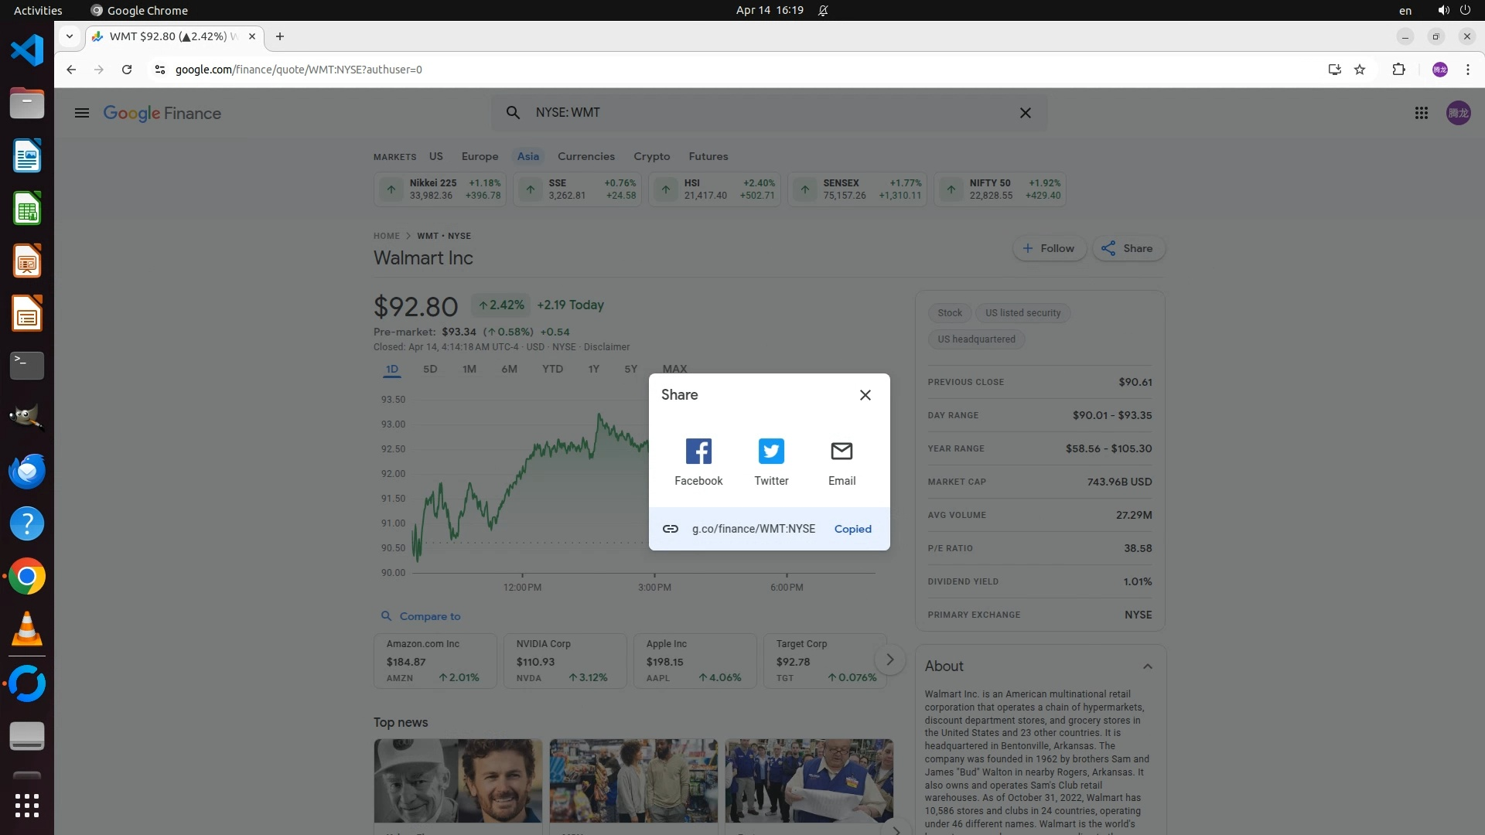
Task: Bookmark this page with the star icon
Action: pos(1360,70)
